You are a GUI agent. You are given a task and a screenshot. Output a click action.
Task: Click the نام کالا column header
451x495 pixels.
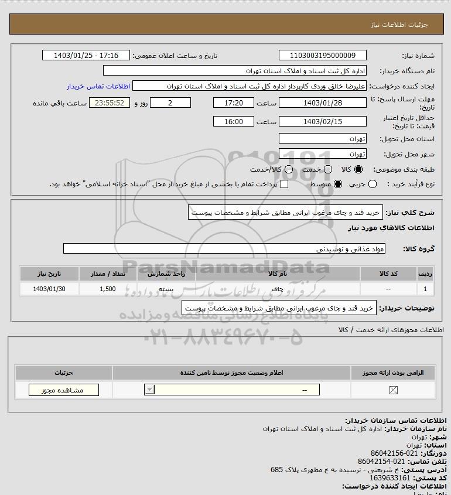pos(278,274)
